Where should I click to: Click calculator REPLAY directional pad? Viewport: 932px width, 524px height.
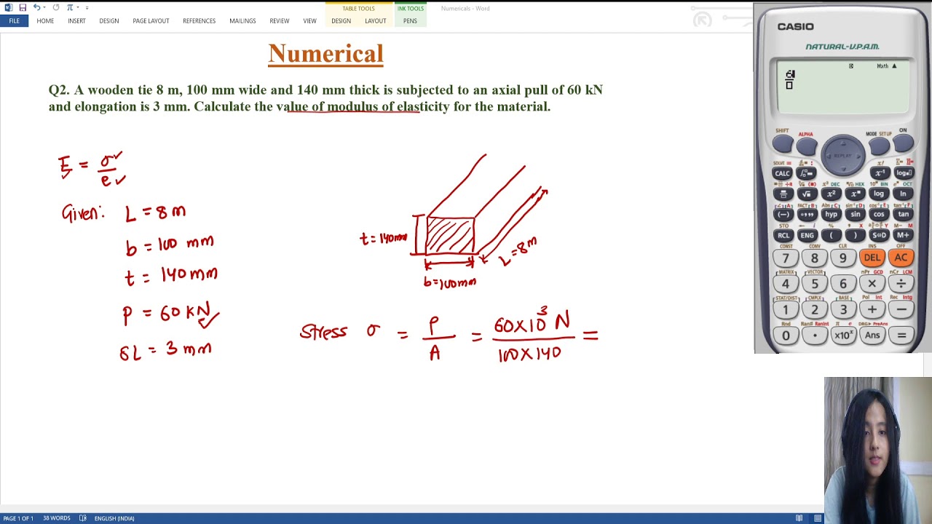(842, 155)
